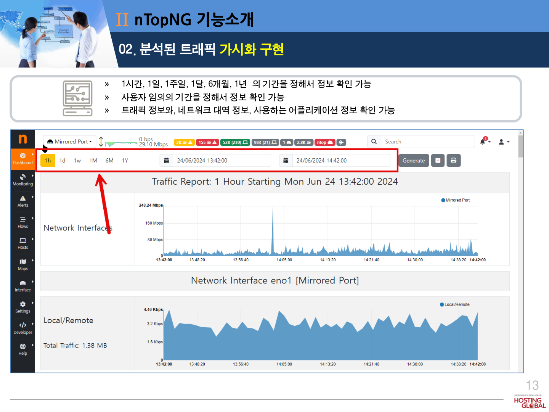Click the red ntop cloud badge
The width and height of the screenshot is (549, 412).
click(x=325, y=142)
